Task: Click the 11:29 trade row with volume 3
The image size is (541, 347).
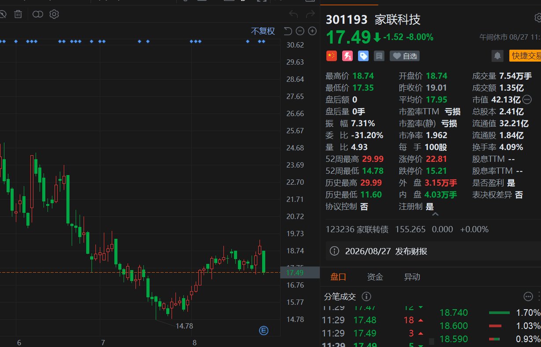Action: point(373,333)
